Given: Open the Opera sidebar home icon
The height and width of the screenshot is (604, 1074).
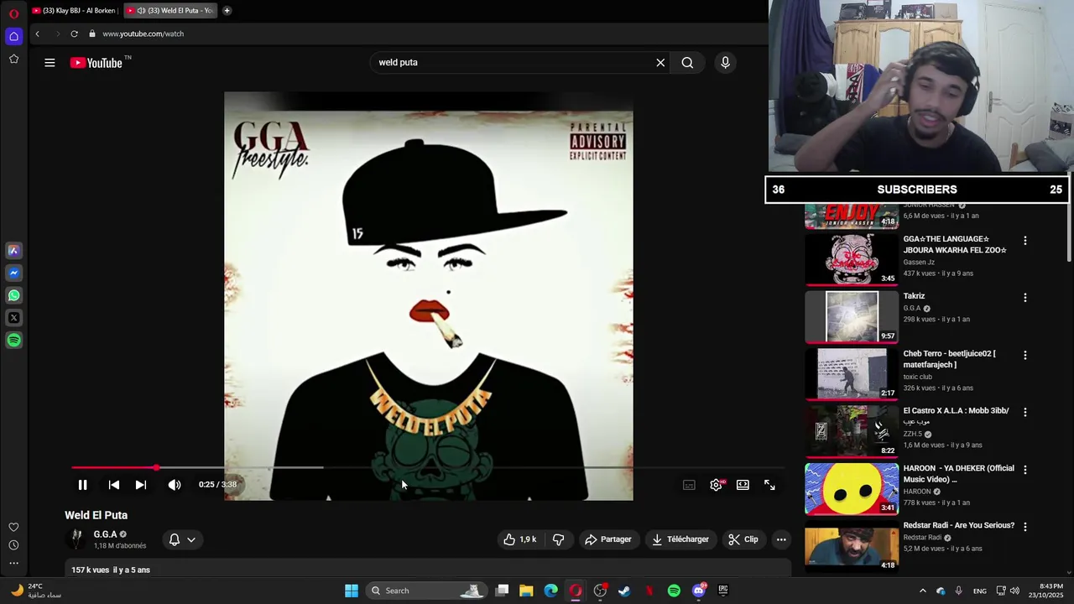Looking at the screenshot, I should coord(13,36).
